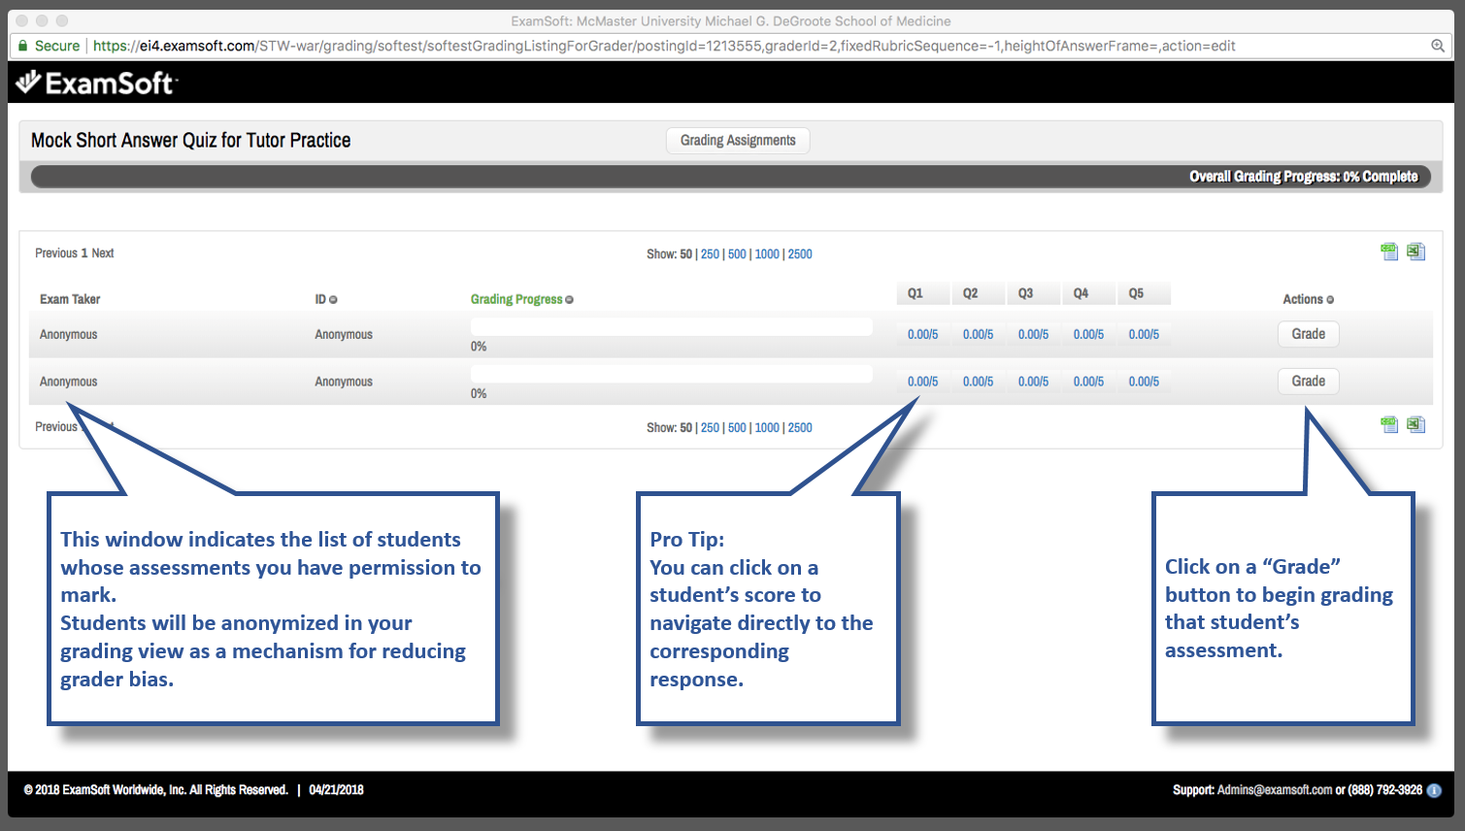This screenshot has width=1465, height=831.
Task: Open Q2 score 0.00/5 in first row
Action: [x=978, y=335]
